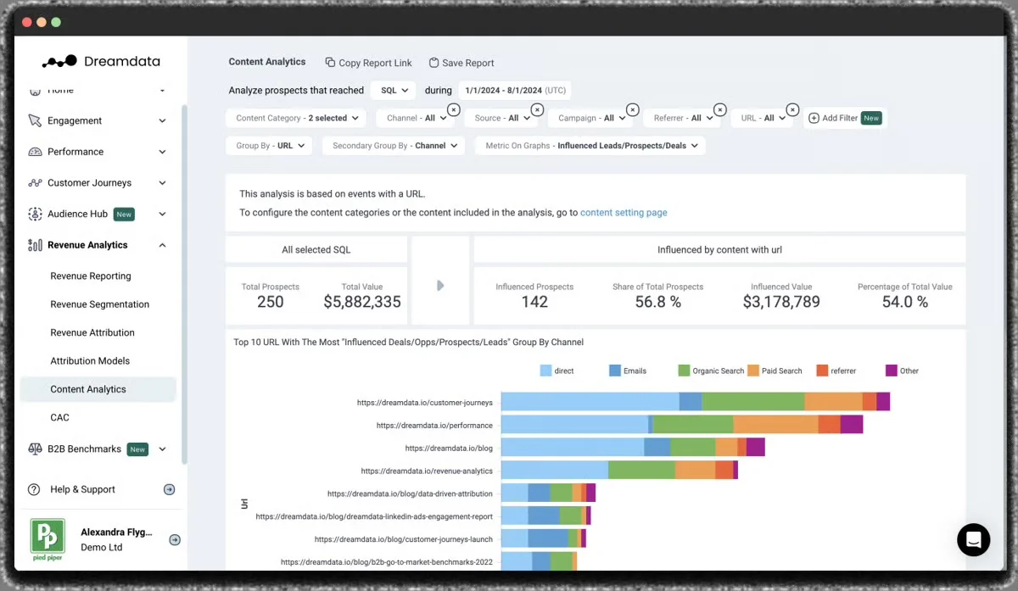Open the Engagement cursor icon
Image resolution: width=1018 pixels, height=591 pixels.
click(x=35, y=120)
